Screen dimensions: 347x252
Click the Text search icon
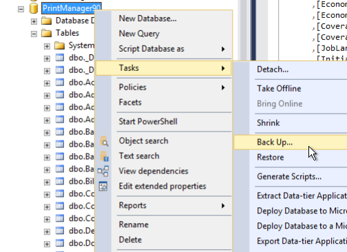pyautogui.click(x=104, y=156)
